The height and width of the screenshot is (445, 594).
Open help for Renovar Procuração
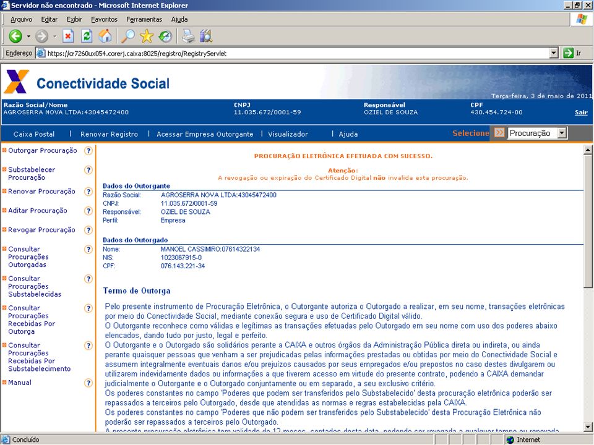tap(88, 192)
